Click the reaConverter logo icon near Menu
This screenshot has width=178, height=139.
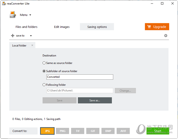click(13, 15)
